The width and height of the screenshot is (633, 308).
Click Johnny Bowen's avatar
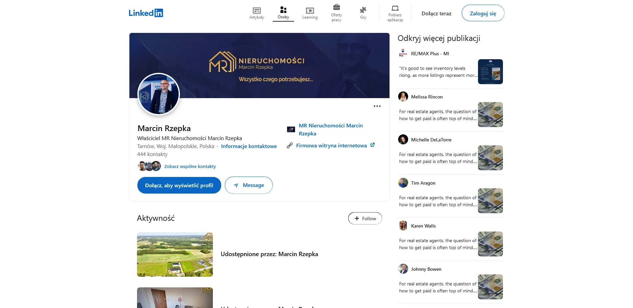pyautogui.click(x=403, y=269)
